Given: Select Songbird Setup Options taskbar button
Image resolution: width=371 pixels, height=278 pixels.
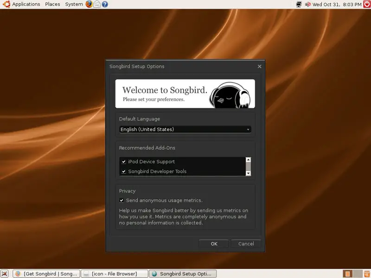Looking at the screenshot, I should (x=183, y=273).
